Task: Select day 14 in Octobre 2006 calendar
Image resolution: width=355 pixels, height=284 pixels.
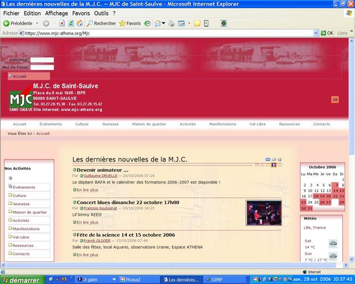Action: [336, 191]
